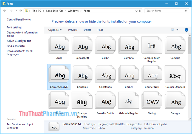This screenshot has height=134, width=192.
Task: Navigate to This PC breadcrumb
Action: [37, 11]
